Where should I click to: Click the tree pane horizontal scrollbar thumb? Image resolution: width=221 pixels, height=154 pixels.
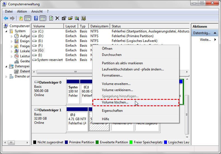coord(11,143)
